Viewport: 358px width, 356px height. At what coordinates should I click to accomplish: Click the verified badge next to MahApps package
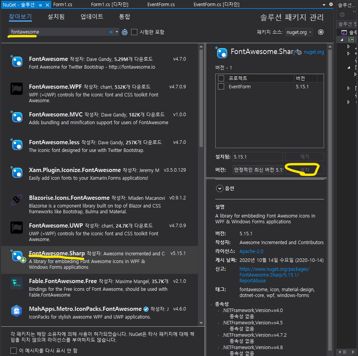tap(146, 309)
